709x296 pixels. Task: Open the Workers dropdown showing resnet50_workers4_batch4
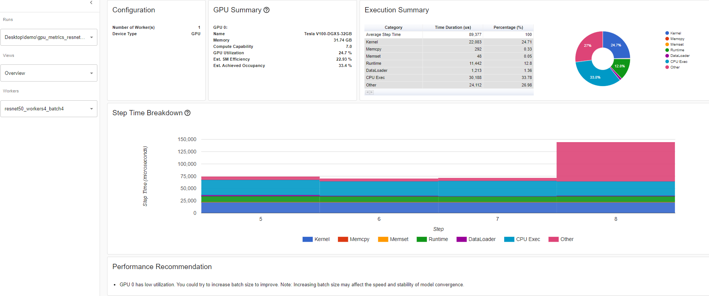(x=49, y=109)
